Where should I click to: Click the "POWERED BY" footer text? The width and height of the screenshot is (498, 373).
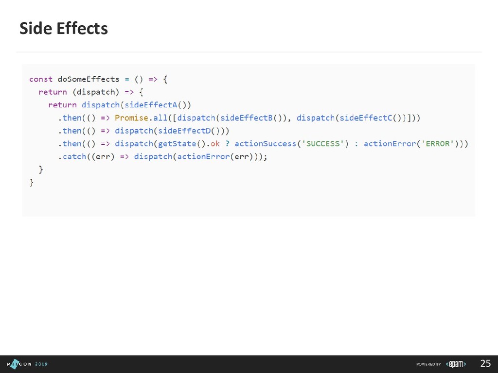[x=428, y=364]
